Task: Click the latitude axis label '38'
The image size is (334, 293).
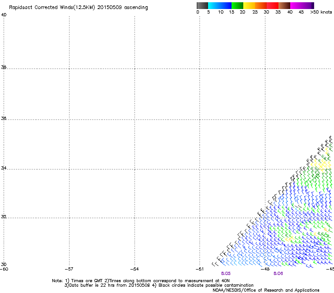Action: [4, 67]
